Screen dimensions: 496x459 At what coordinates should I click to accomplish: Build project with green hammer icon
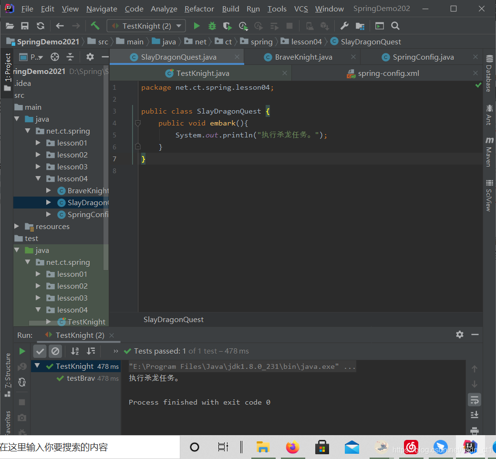click(x=95, y=26)
